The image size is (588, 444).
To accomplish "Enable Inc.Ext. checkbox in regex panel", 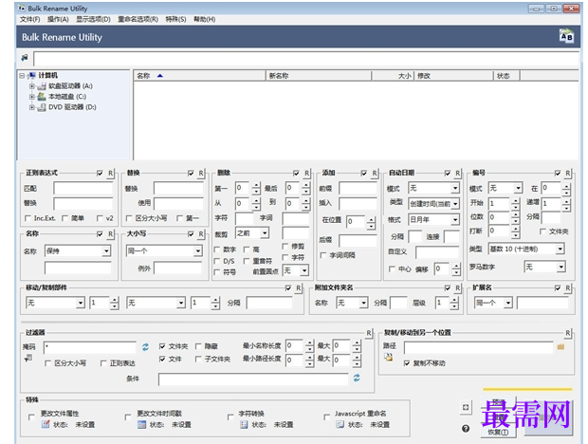I will 28,218.
